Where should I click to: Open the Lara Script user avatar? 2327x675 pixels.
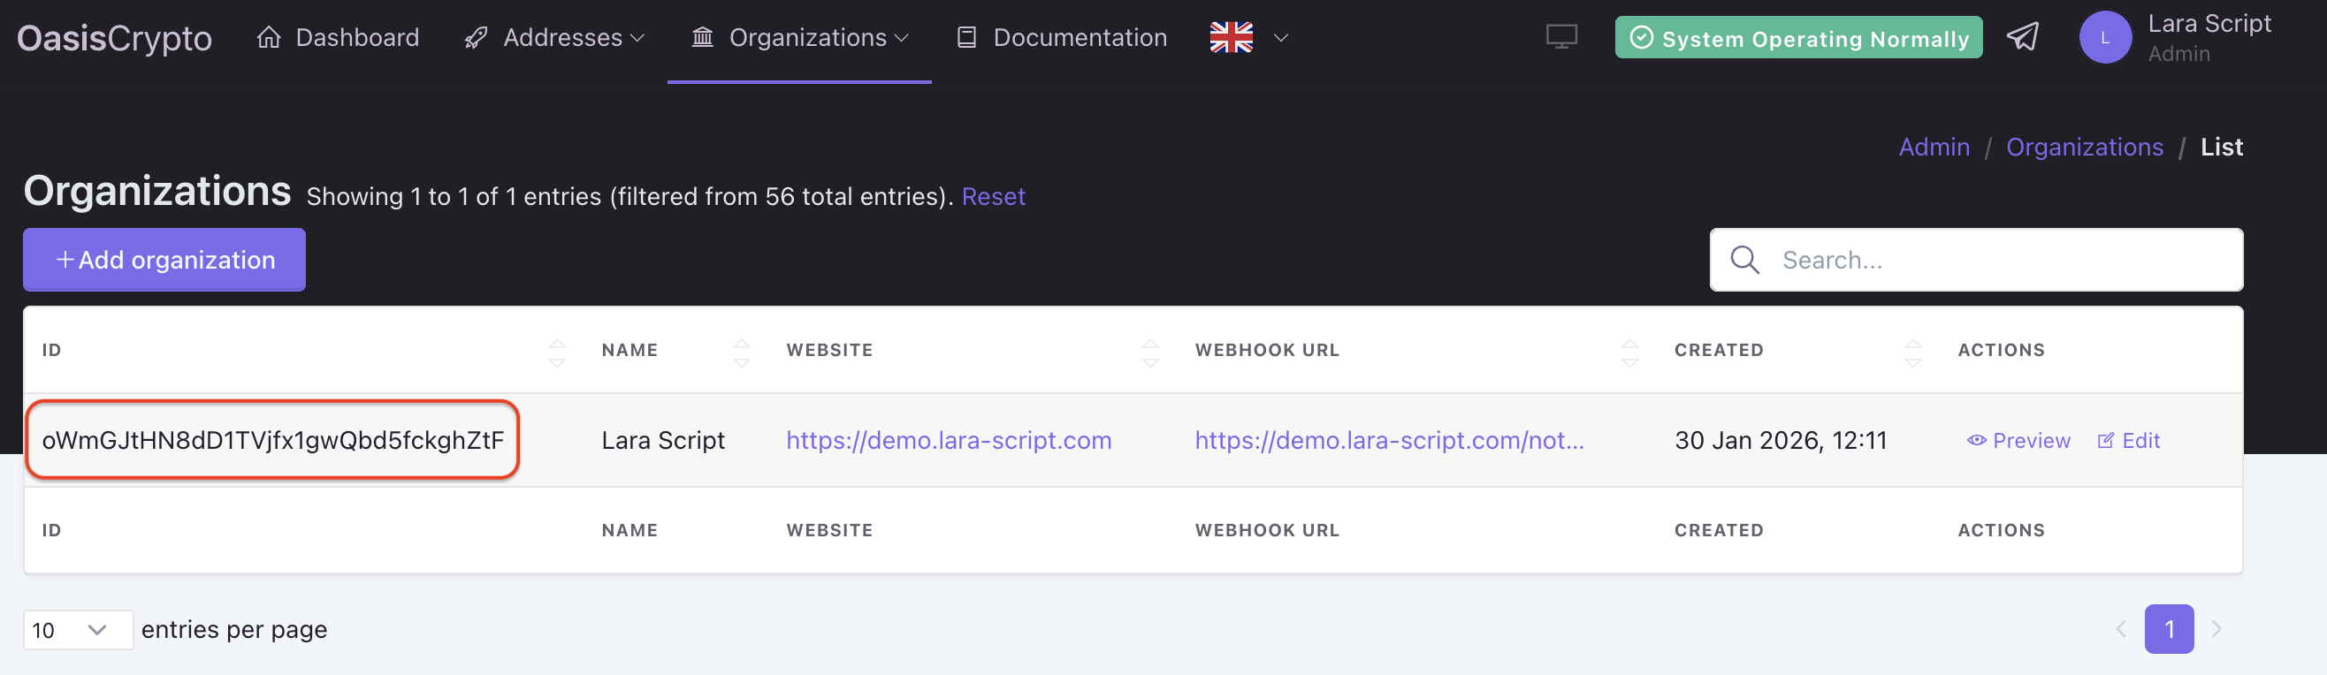pyautogui.click(x=2105, y=38)
